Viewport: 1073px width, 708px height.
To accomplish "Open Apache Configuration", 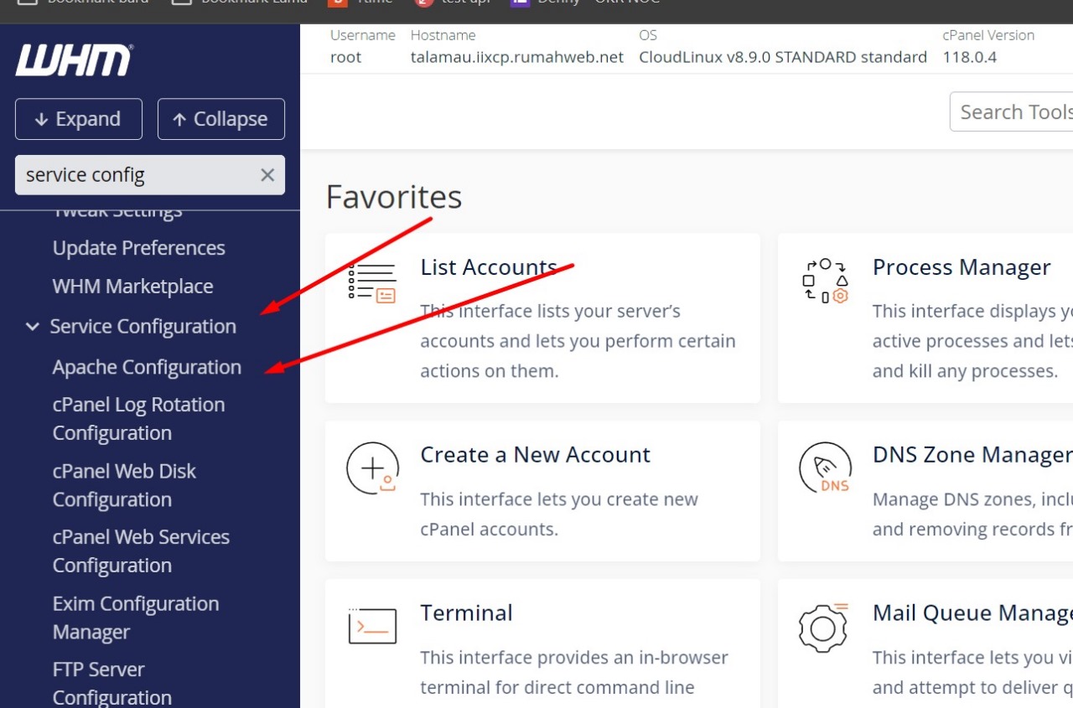I will (147, 367).
